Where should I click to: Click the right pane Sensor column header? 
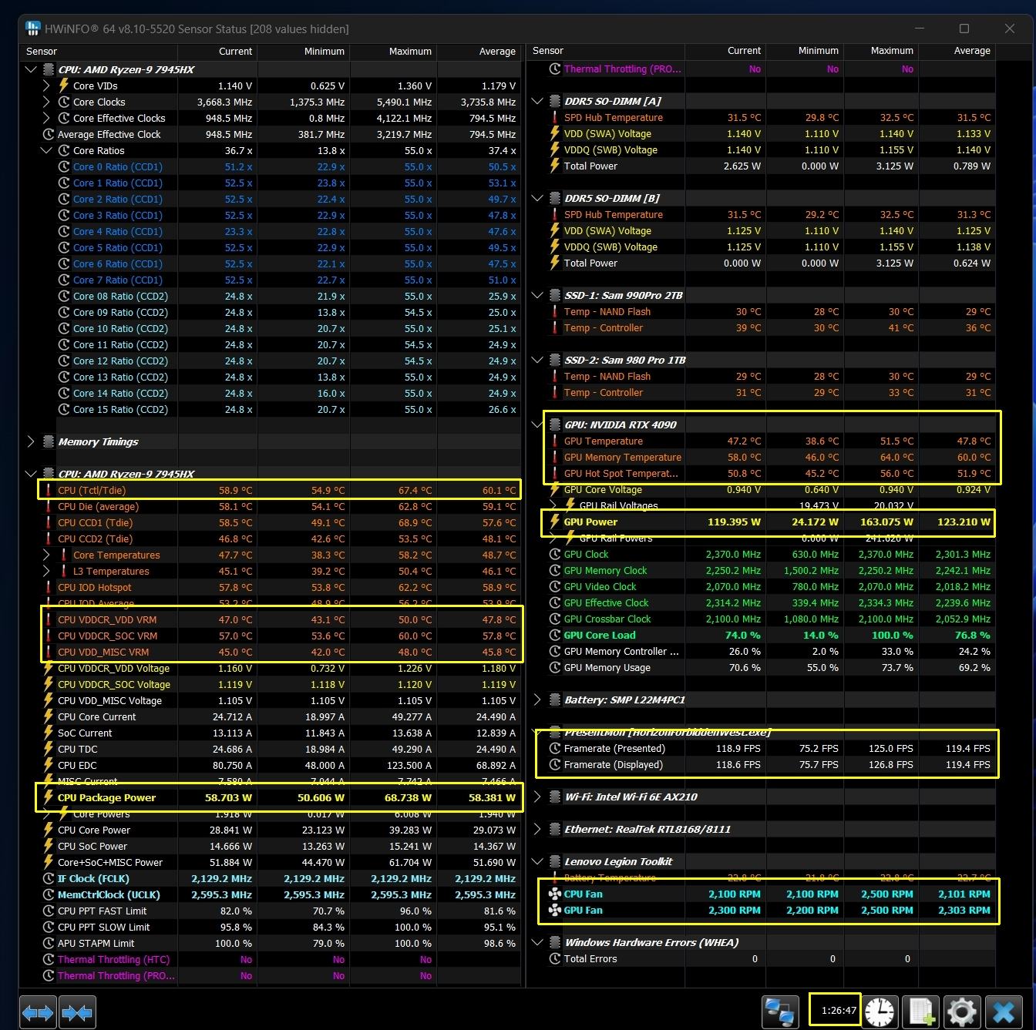[x=605, y=51]
